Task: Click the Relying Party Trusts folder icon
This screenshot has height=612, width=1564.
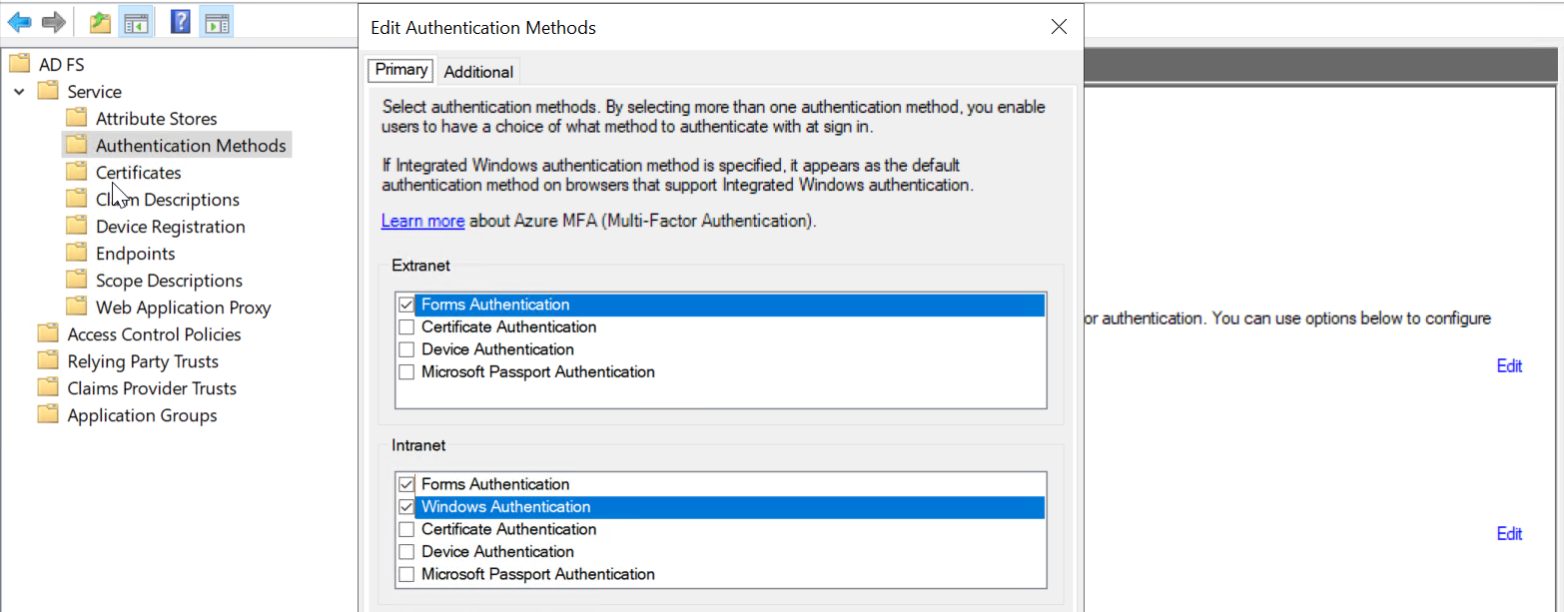Action: (48, 361)
